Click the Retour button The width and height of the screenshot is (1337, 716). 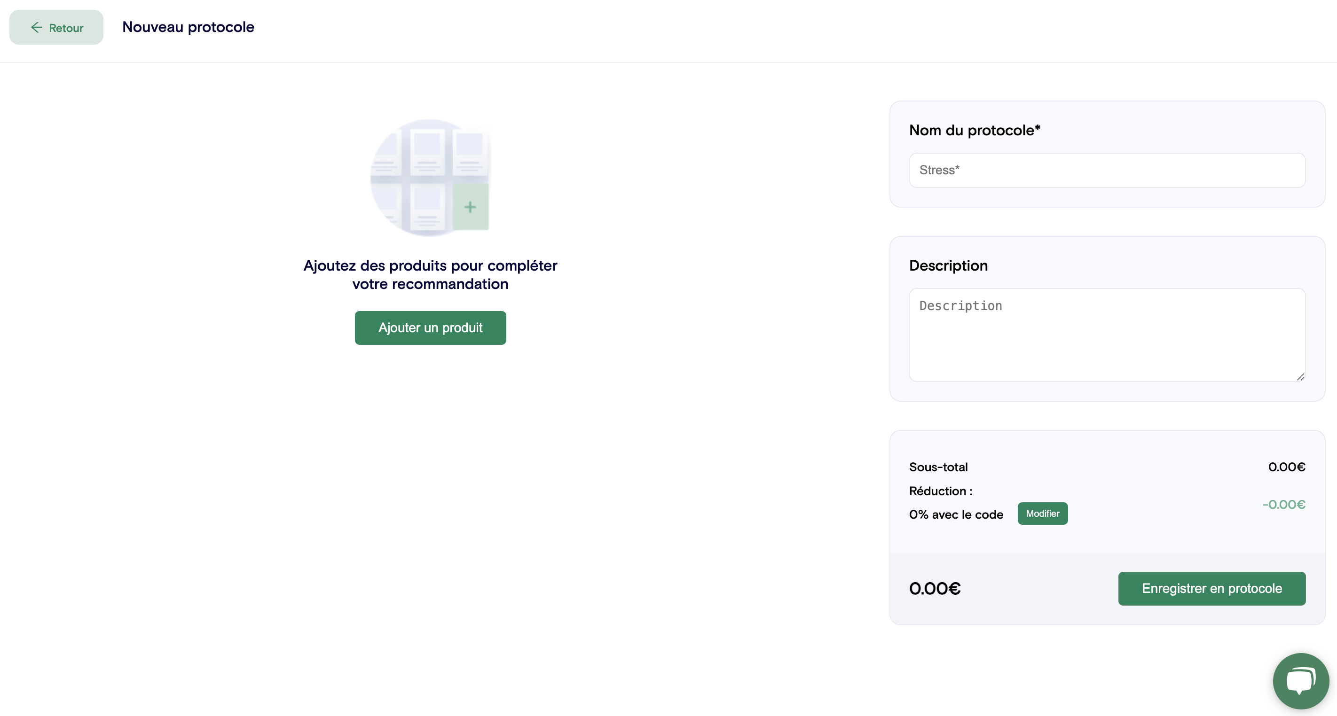click(x=55, y=27)
